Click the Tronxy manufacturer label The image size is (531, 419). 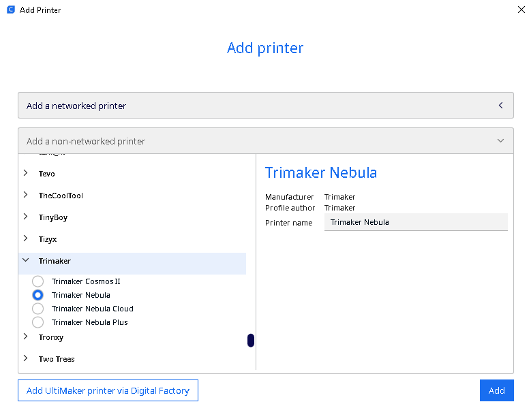click(x=51, y=337)
